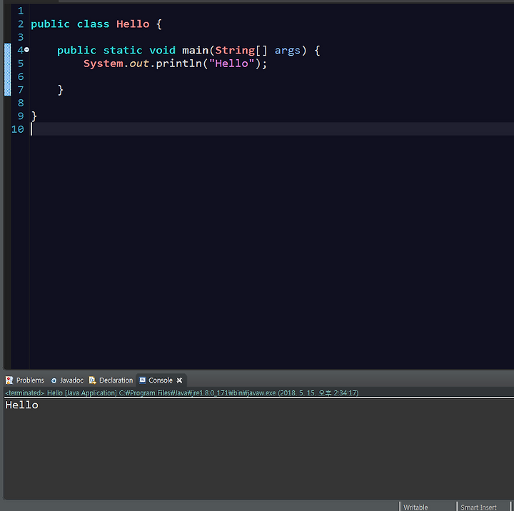Click the terminated Hello launch description
Screen dimensions: 514x511
(x=181, y=393)
